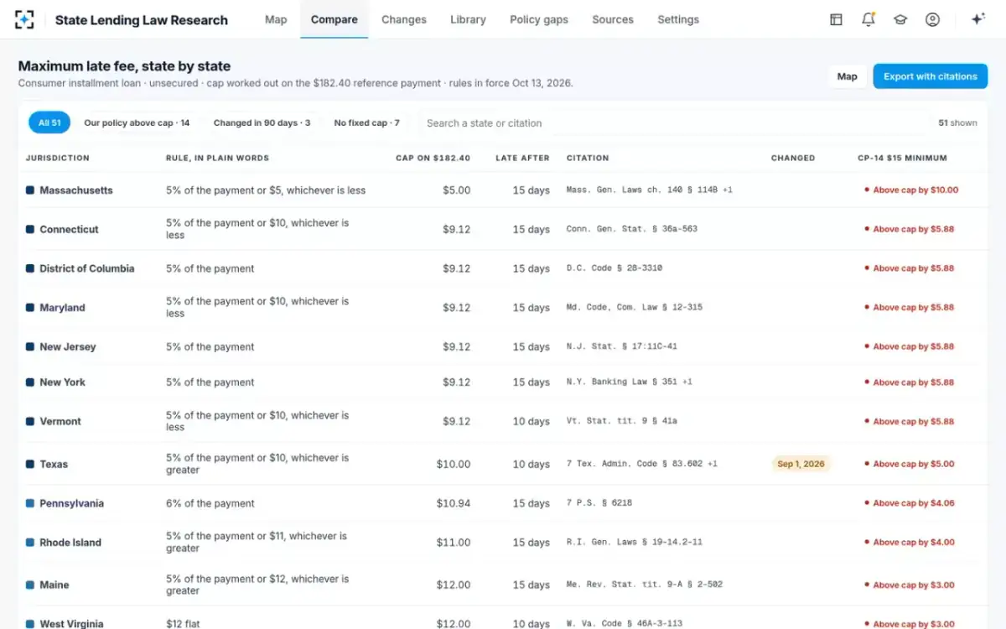The width and height of the screenshot is (1006, 629).
Task: Click the $12 flat rule text
Action: pos(183,623)
